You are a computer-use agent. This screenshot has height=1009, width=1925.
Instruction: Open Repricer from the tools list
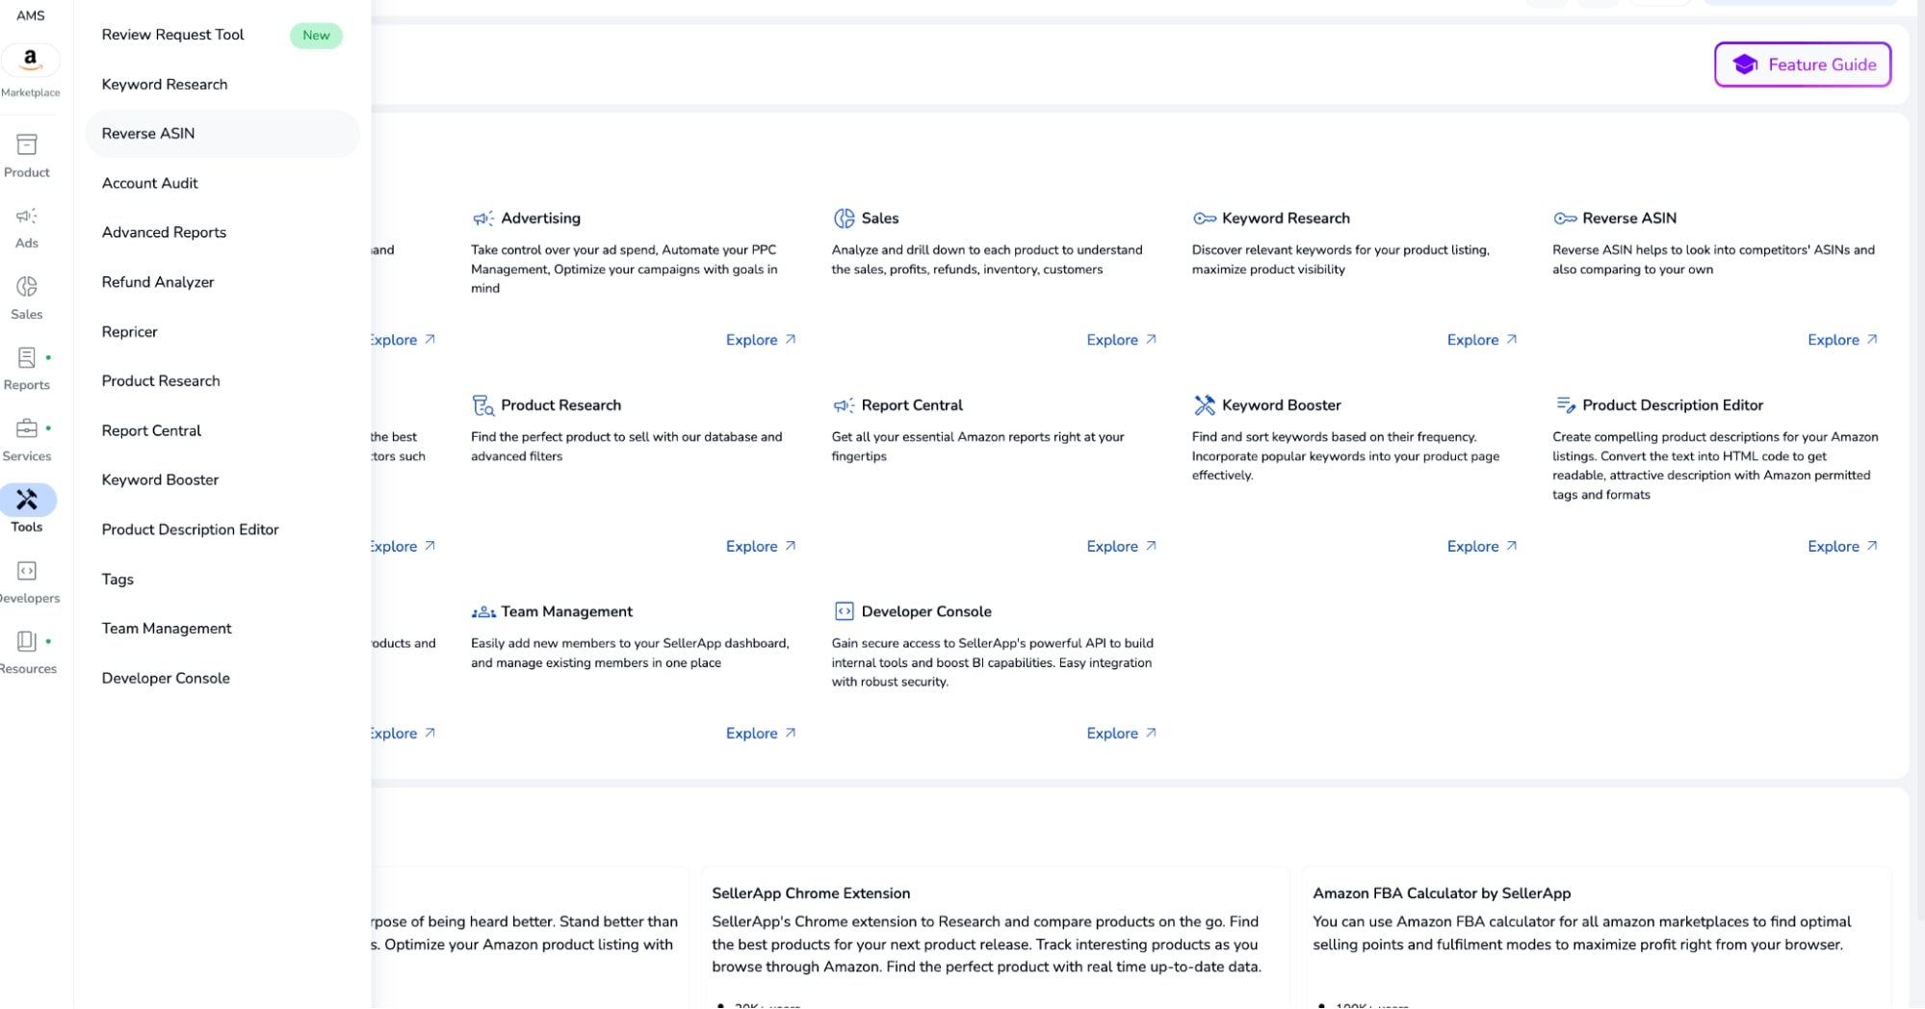point(130,332)
